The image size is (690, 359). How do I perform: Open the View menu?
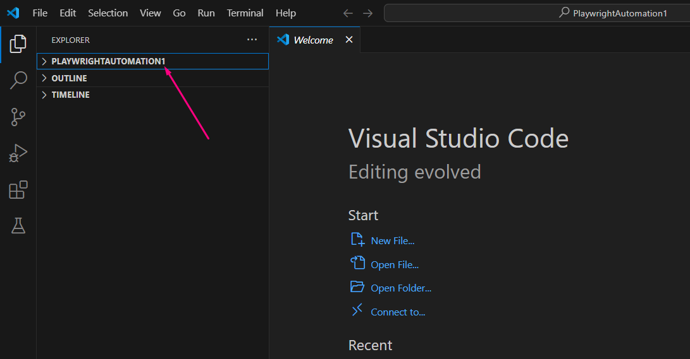point(151,13)
